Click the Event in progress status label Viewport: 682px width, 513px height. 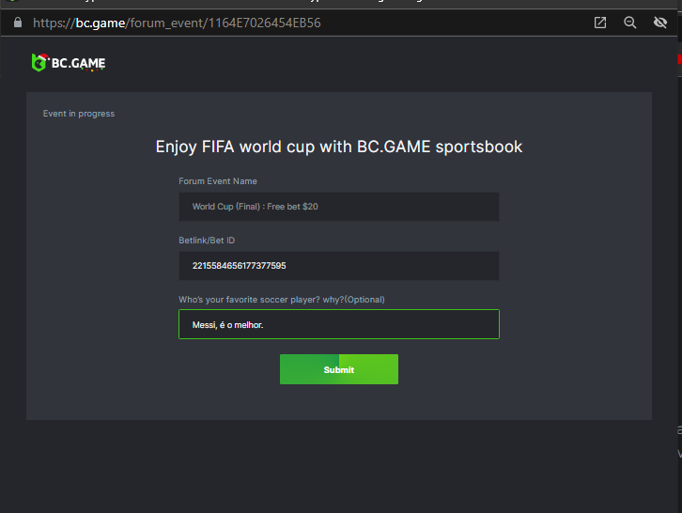tap(79, 114)
